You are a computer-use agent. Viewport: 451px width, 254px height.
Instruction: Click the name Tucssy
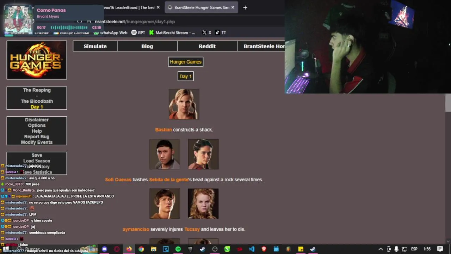coord(192,229)
